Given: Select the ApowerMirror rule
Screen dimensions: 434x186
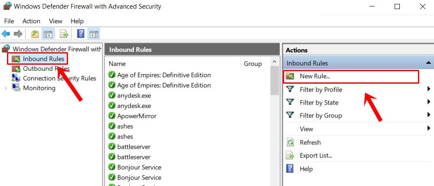Looking at the screenshot, I should (137, 116).
